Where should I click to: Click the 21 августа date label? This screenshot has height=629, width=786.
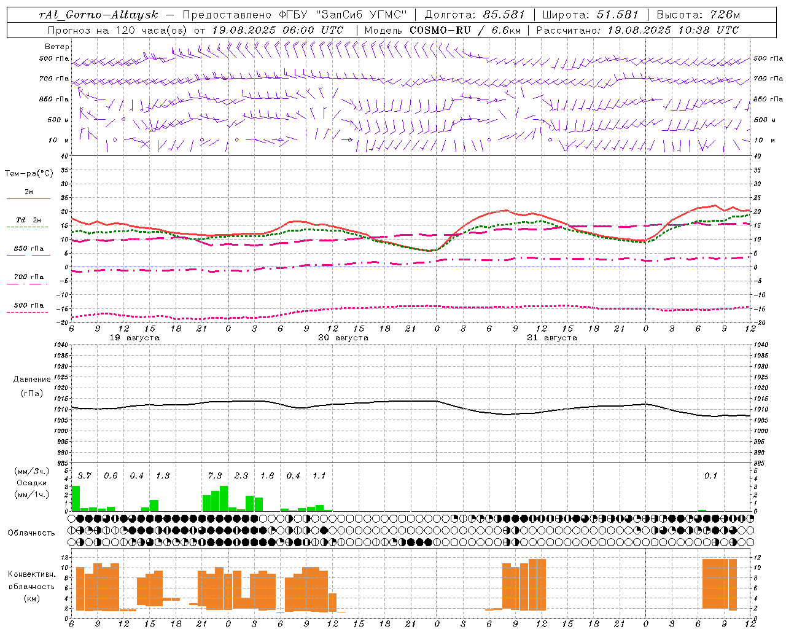(552, 338)
